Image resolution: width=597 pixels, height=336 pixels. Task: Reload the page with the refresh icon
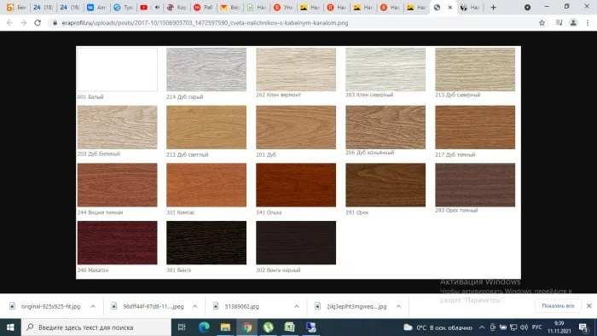pos(38,23)
